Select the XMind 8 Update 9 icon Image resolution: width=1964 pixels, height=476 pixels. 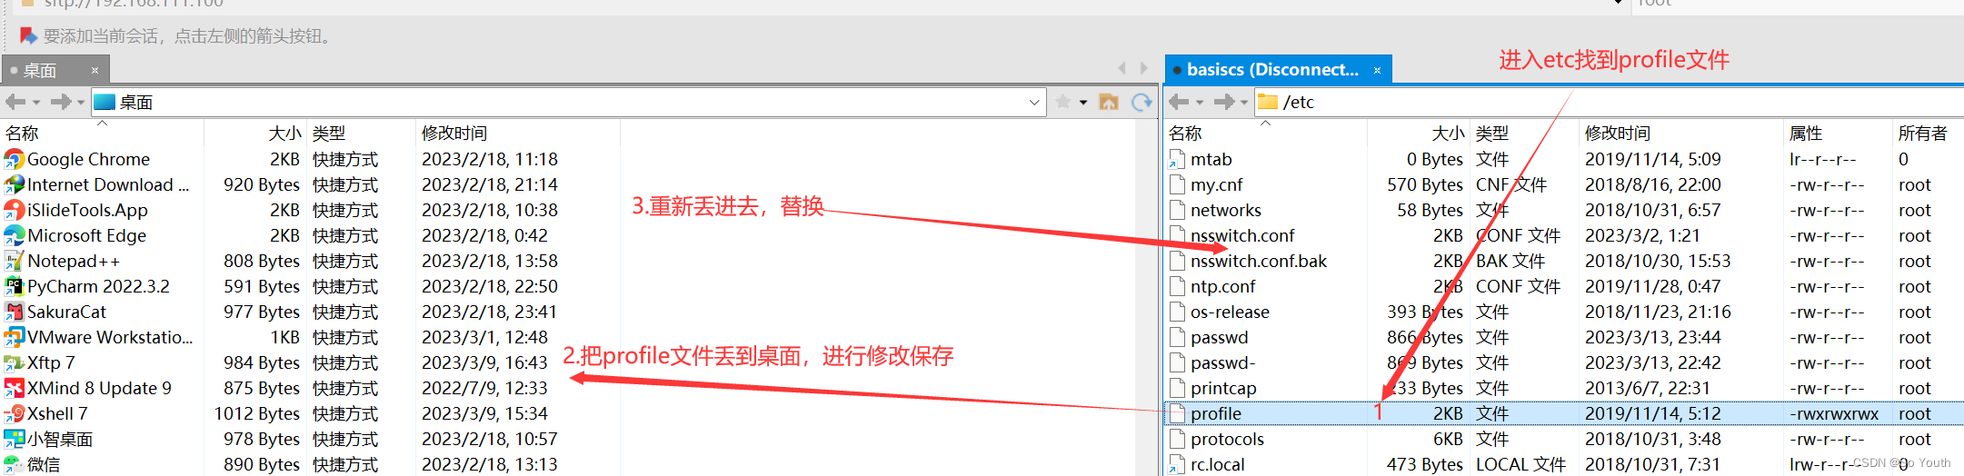(14, 388)
